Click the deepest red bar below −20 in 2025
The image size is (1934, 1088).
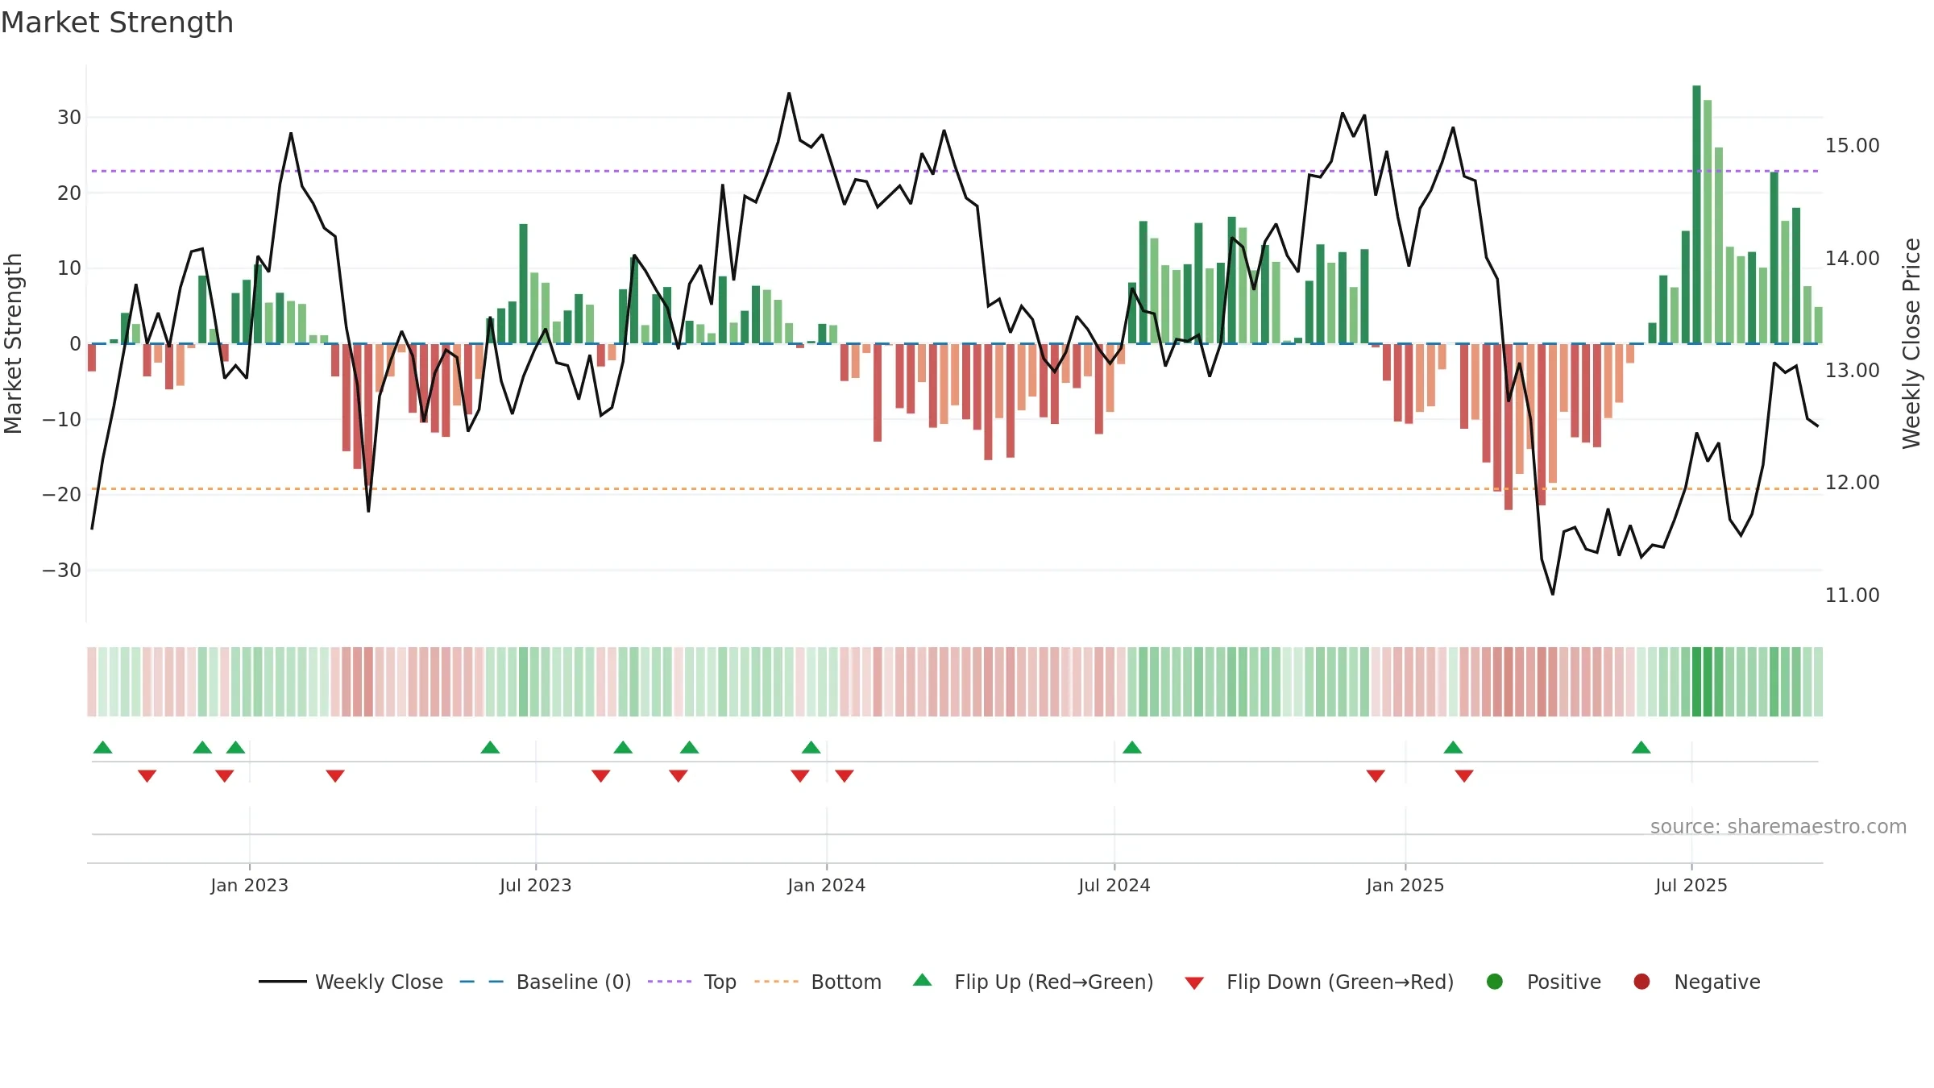tap(1509, 427)
